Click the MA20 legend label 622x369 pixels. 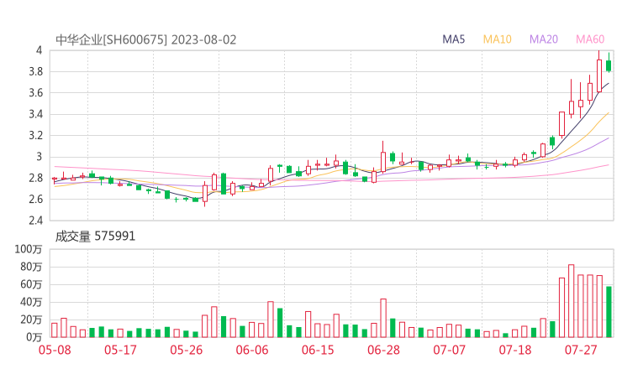[x=544, y=39]
